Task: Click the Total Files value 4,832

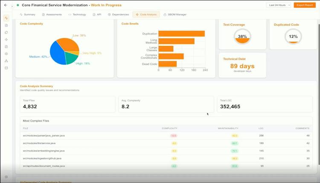Action: (30, 107)
